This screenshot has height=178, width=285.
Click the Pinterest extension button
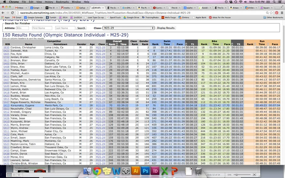[x=277, y=13]
